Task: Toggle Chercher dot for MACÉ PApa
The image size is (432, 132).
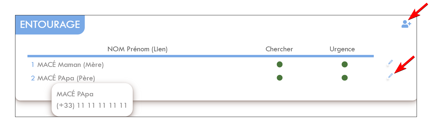Action: click(279, 78)
